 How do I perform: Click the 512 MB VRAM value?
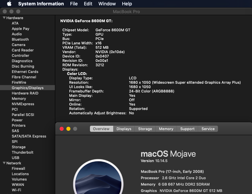pyautogui.click(x=102, y=48)
